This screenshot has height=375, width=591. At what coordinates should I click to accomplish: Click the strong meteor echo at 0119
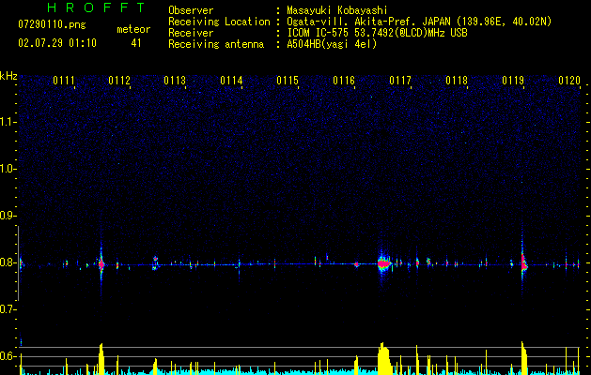(x=523, y=264)
